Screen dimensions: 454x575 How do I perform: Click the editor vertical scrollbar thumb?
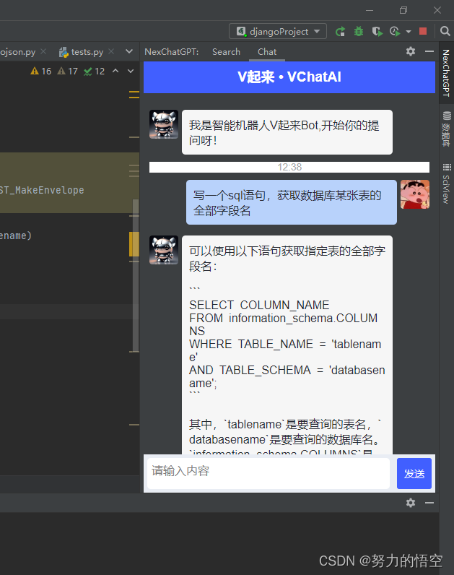coord(136,275)
